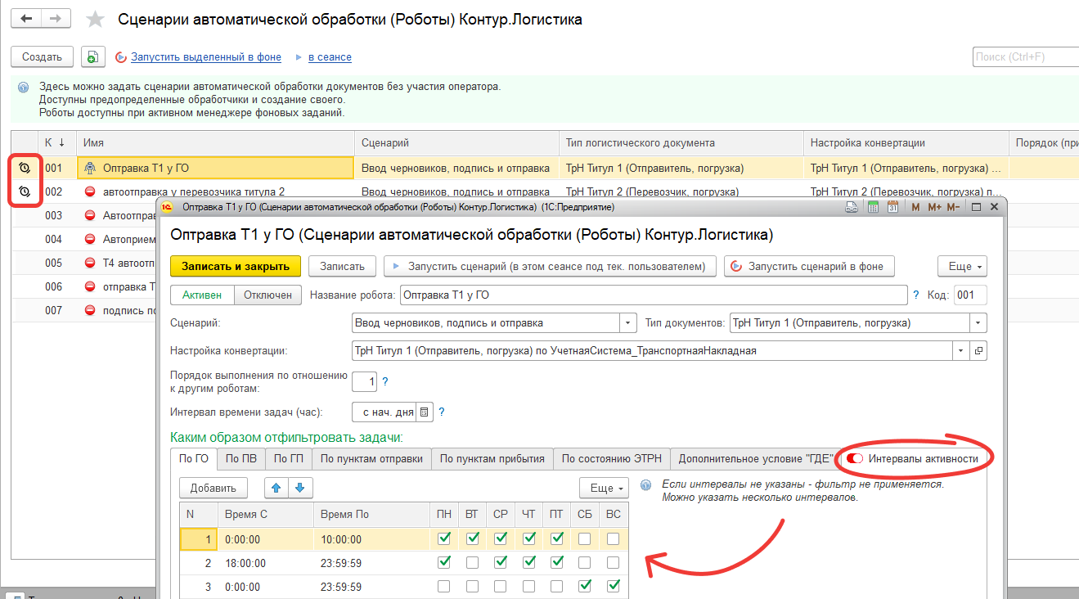Click the red disabled icon in row 005

coord(90,263)
